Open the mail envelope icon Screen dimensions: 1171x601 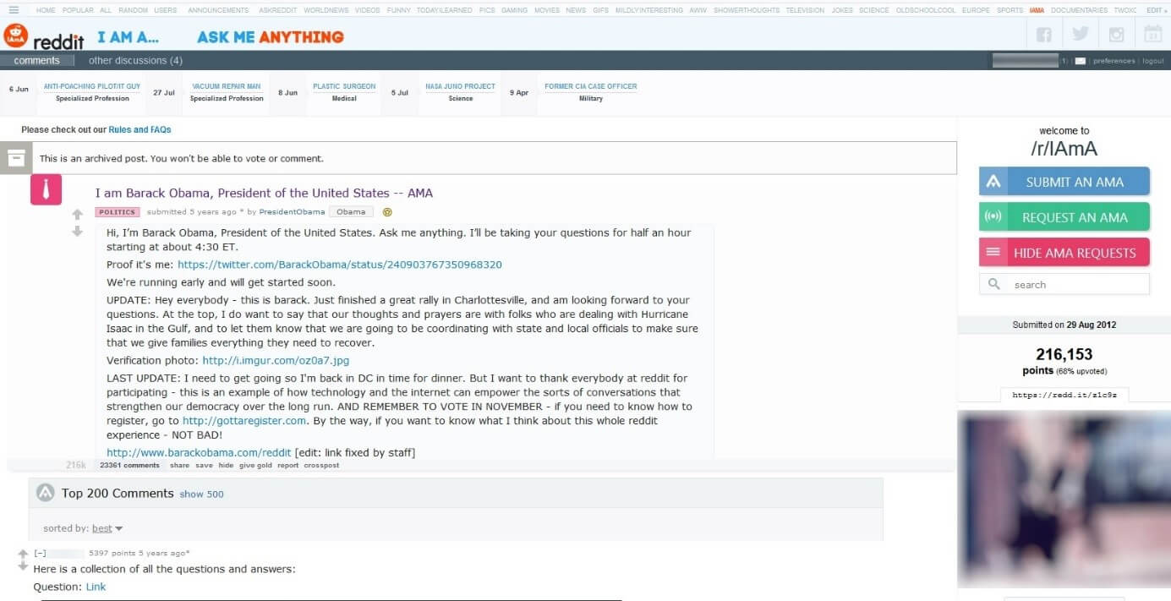click(x=1080, y=61)
